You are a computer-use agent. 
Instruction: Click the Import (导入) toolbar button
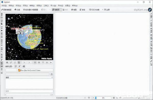[44, 10]
